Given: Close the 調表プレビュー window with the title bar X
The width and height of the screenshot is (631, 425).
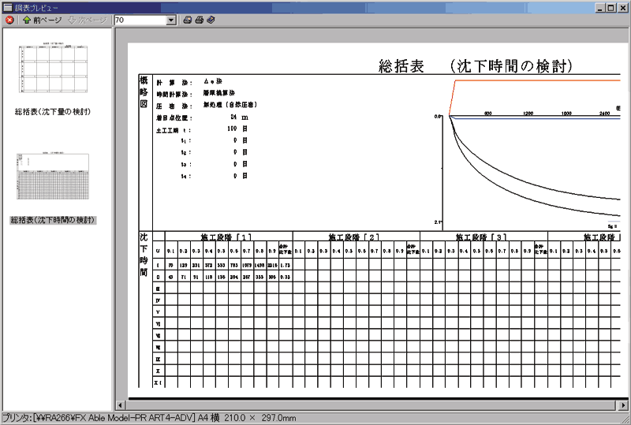Looking at the screenshot, I should [622, 8].
